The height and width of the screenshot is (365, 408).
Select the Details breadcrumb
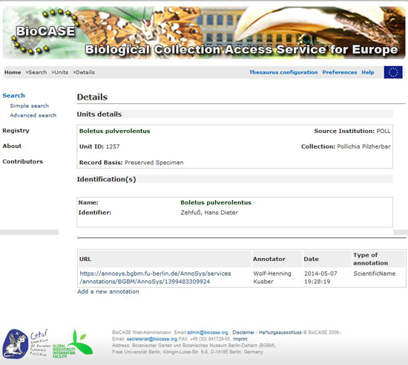tap(85, 72)
